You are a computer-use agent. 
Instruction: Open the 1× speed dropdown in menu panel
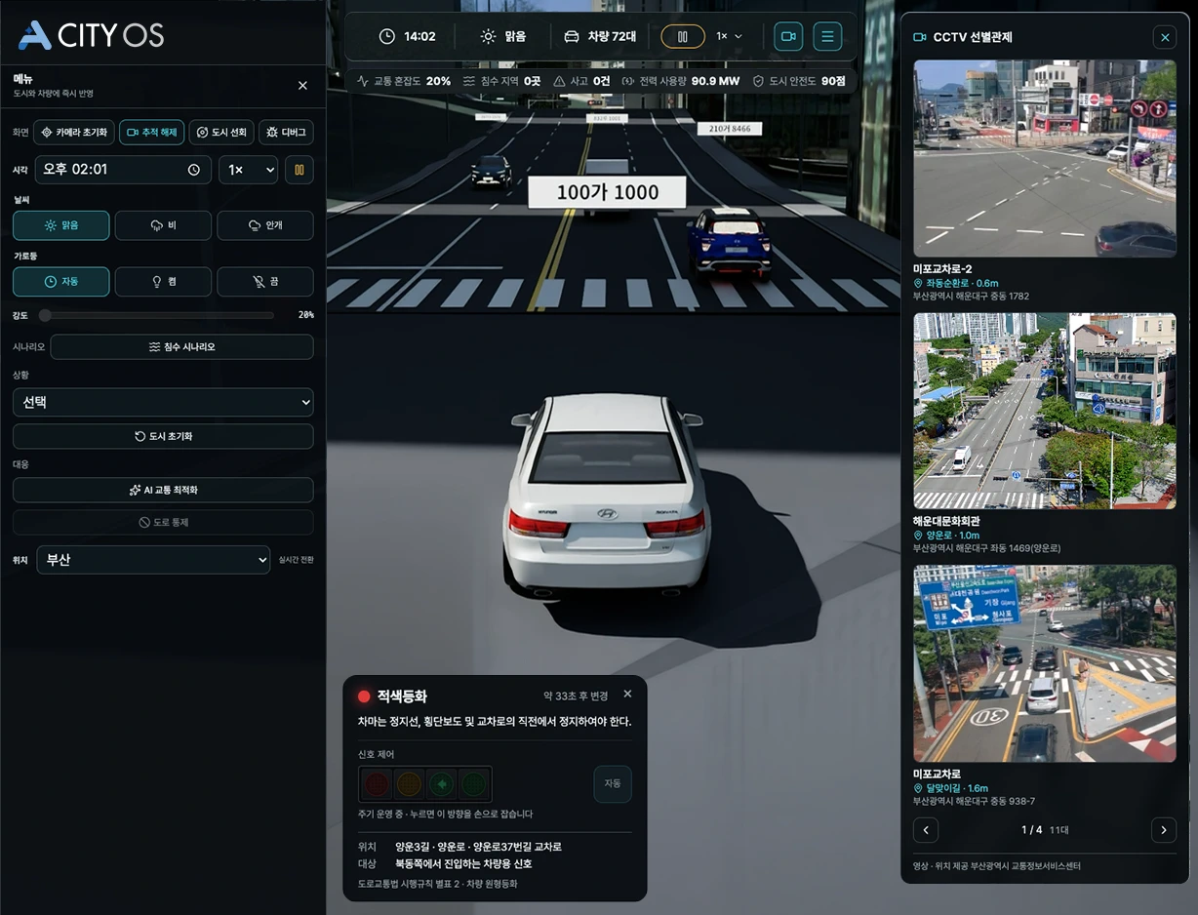[248, 170]
